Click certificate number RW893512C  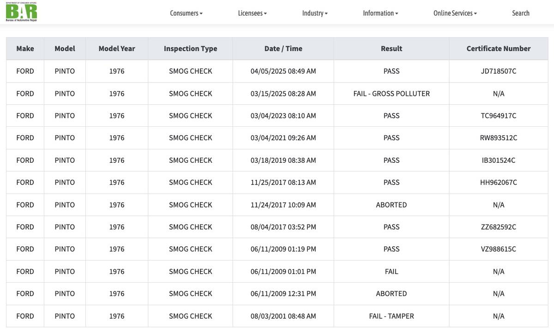(498, 138)
